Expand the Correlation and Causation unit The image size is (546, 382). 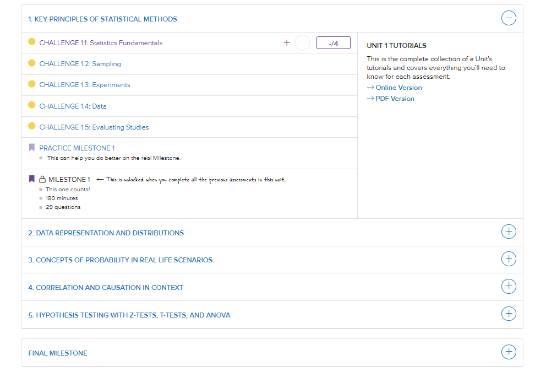point(509,287)
